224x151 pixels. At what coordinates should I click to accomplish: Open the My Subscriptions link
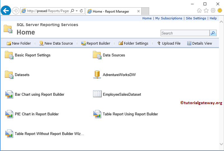(x=168, y=18)
